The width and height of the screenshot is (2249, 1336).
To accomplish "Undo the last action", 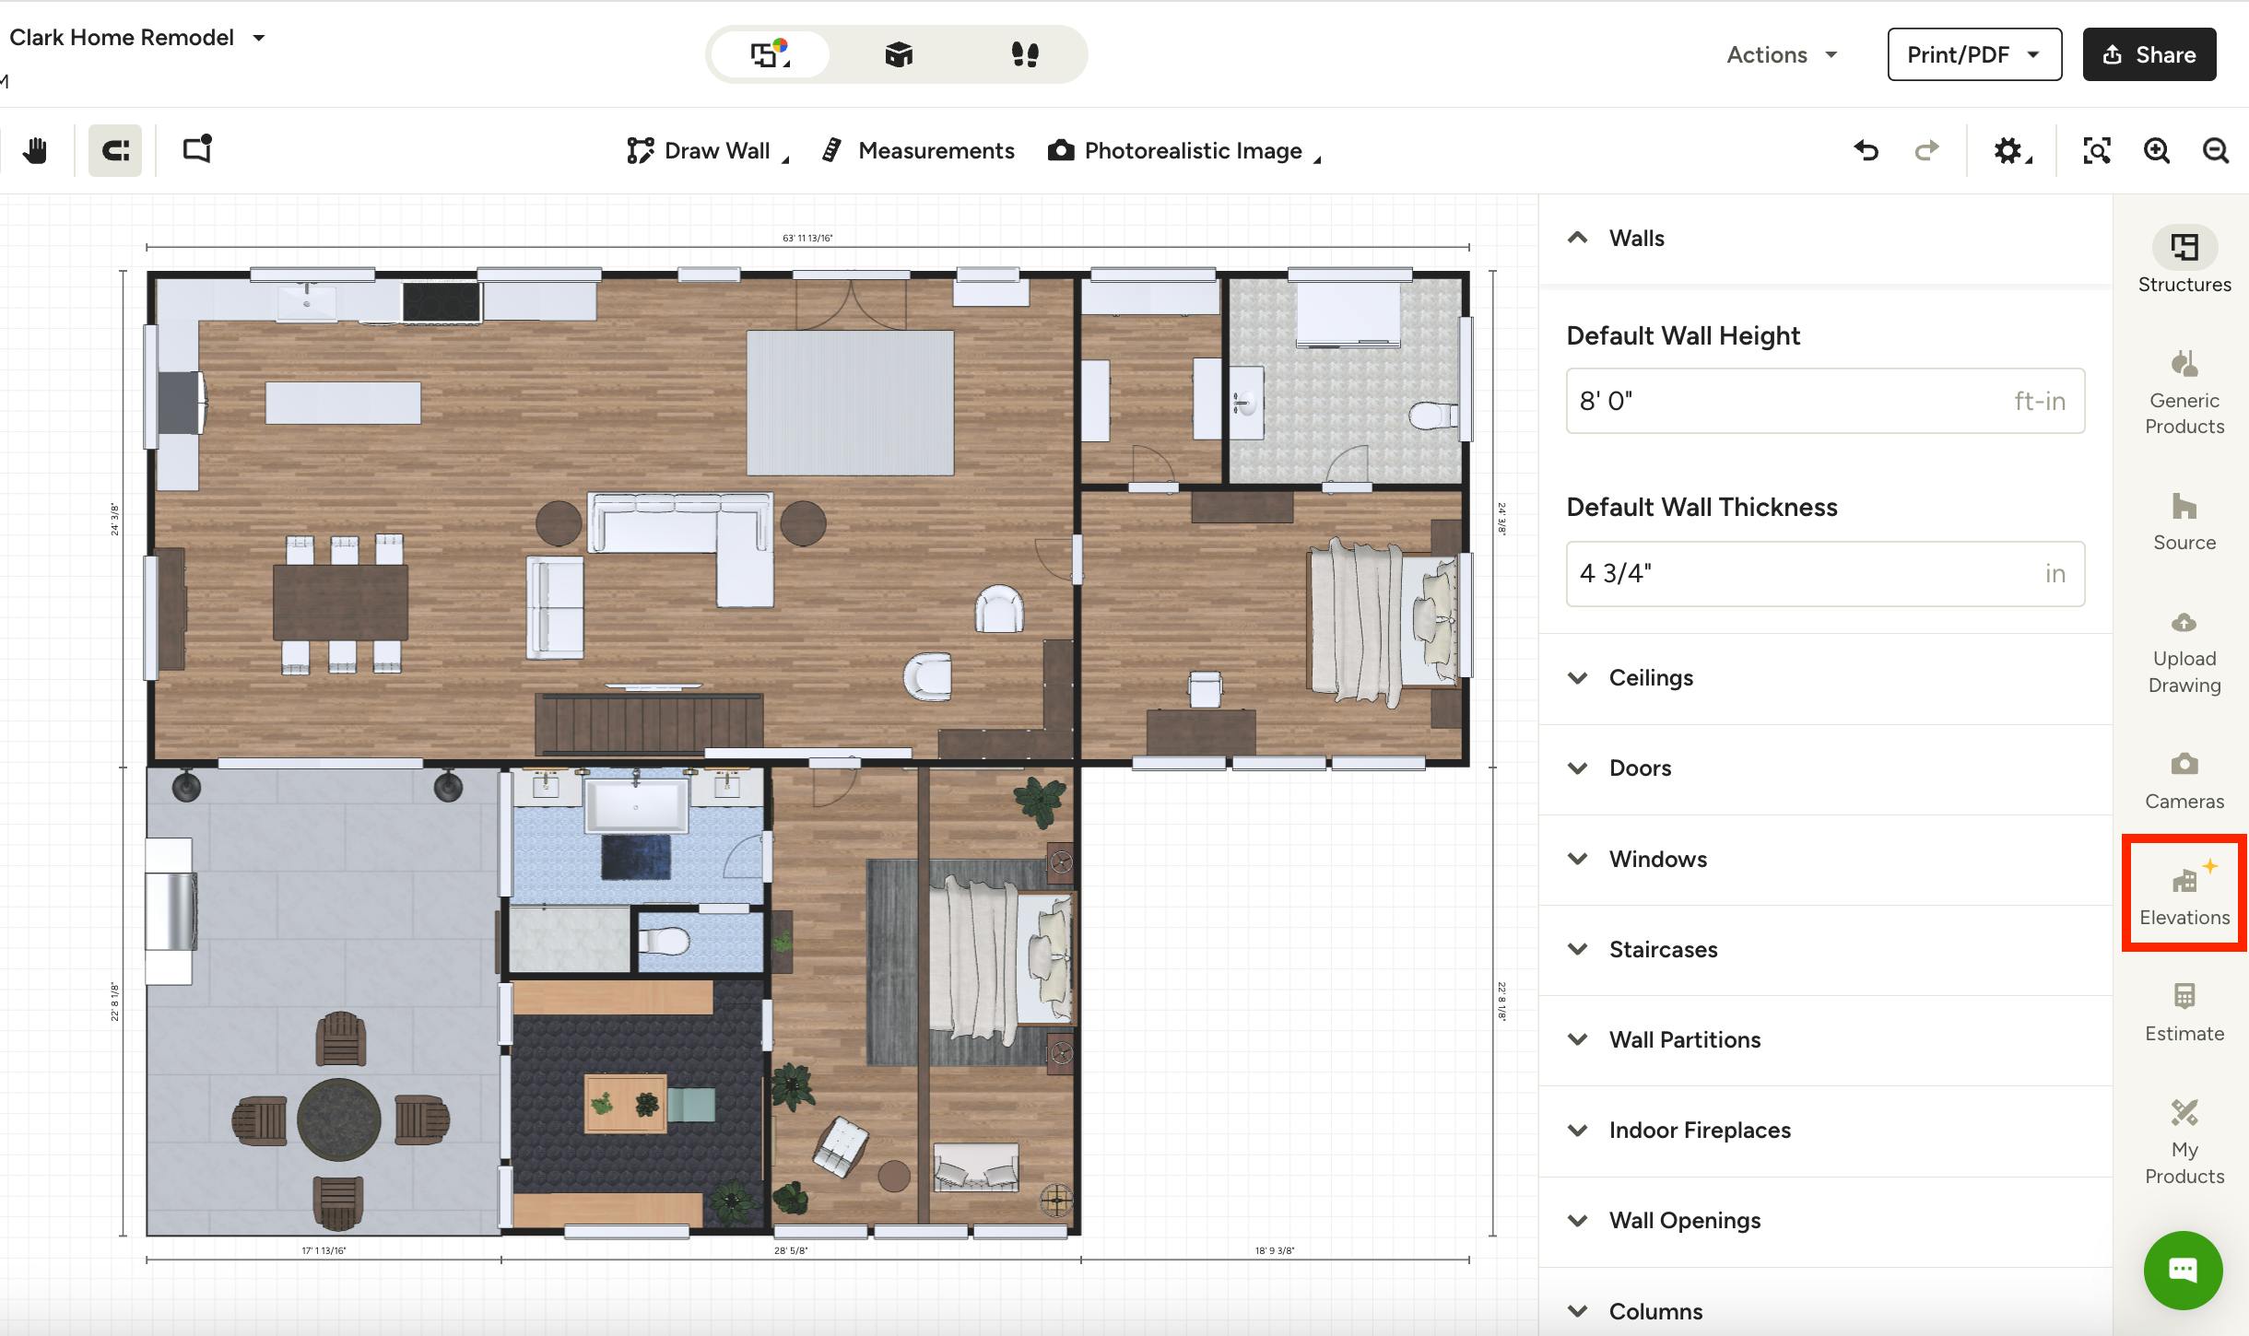I will (x=1866, y=150).
